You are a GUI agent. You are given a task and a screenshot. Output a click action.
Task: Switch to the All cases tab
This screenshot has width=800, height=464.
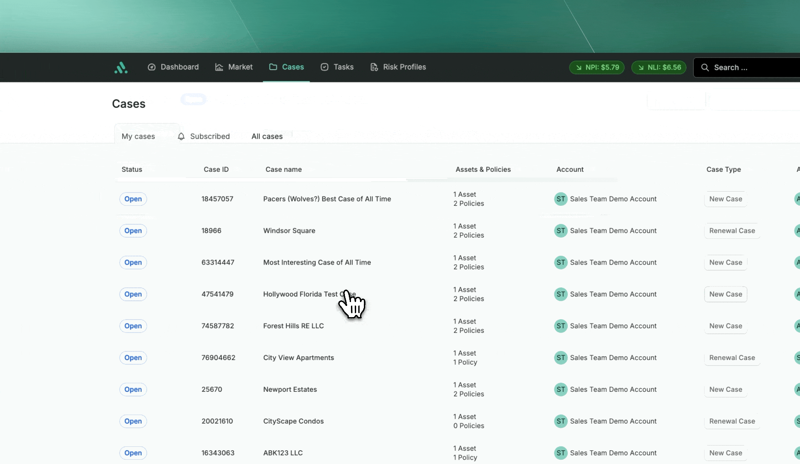tap(267, 136)
